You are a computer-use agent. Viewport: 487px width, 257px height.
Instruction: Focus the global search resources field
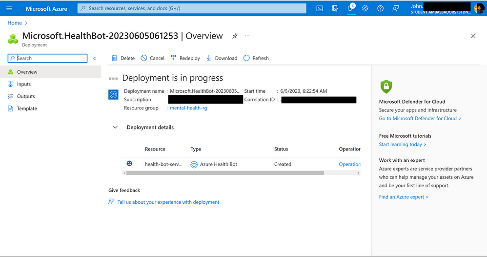[192, 8]
